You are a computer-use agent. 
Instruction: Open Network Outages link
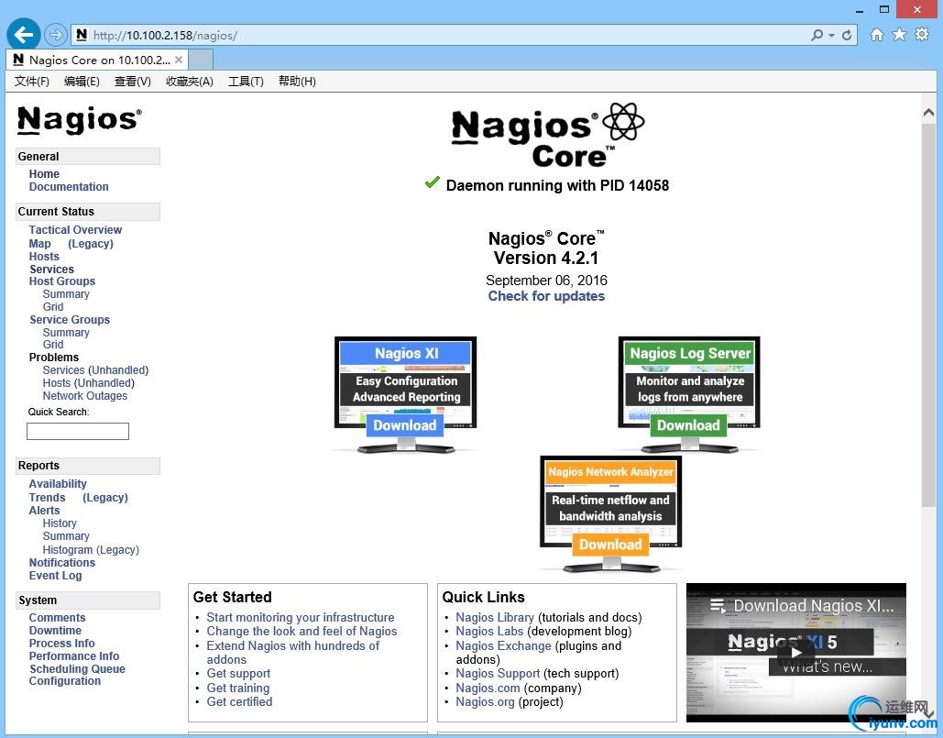click(85, 396)
